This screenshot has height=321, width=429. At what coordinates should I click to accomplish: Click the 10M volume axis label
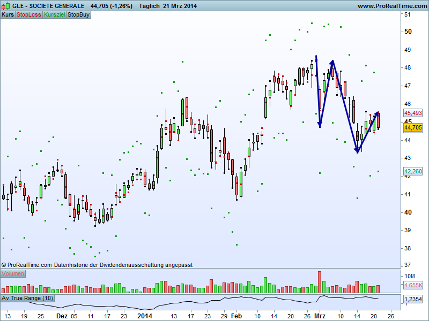[410, 276]
